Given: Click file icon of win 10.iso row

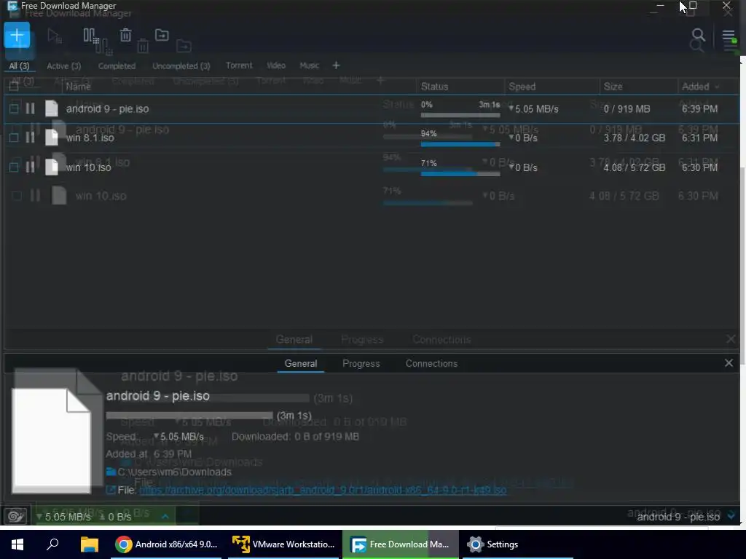Looking at the screenshot, I should (x=52, y=167).
